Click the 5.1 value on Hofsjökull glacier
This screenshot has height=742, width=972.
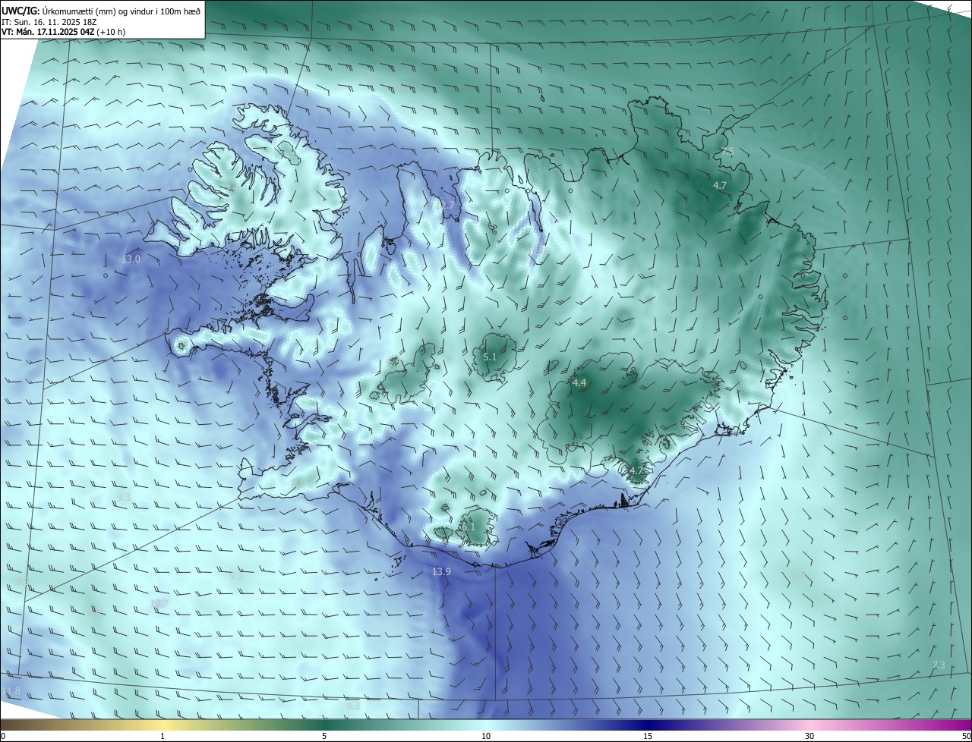coord(490,357)
